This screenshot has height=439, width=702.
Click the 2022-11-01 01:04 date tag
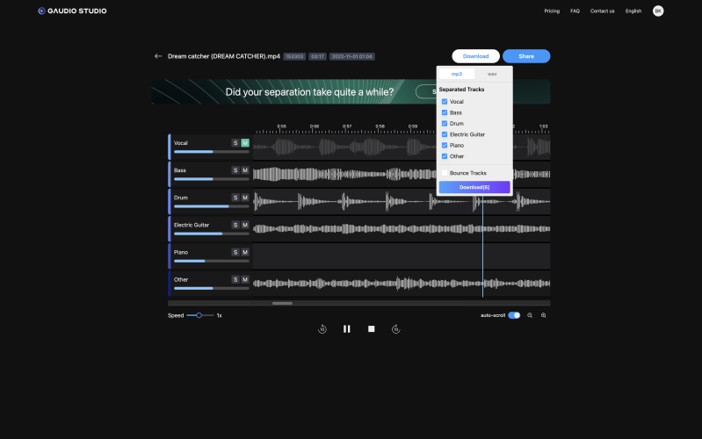click(x=352, y=56)
